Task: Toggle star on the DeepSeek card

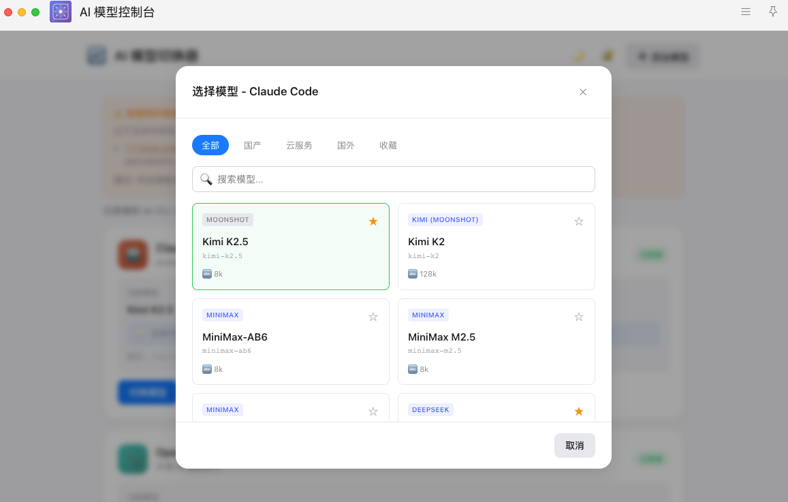Action: pos(579,411)
